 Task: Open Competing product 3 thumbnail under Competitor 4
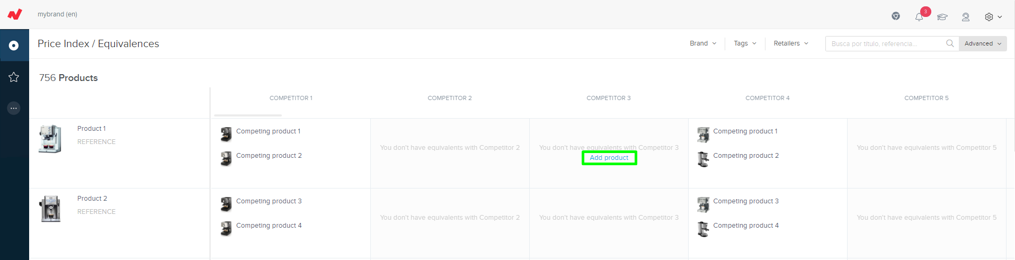click(703, 204)
